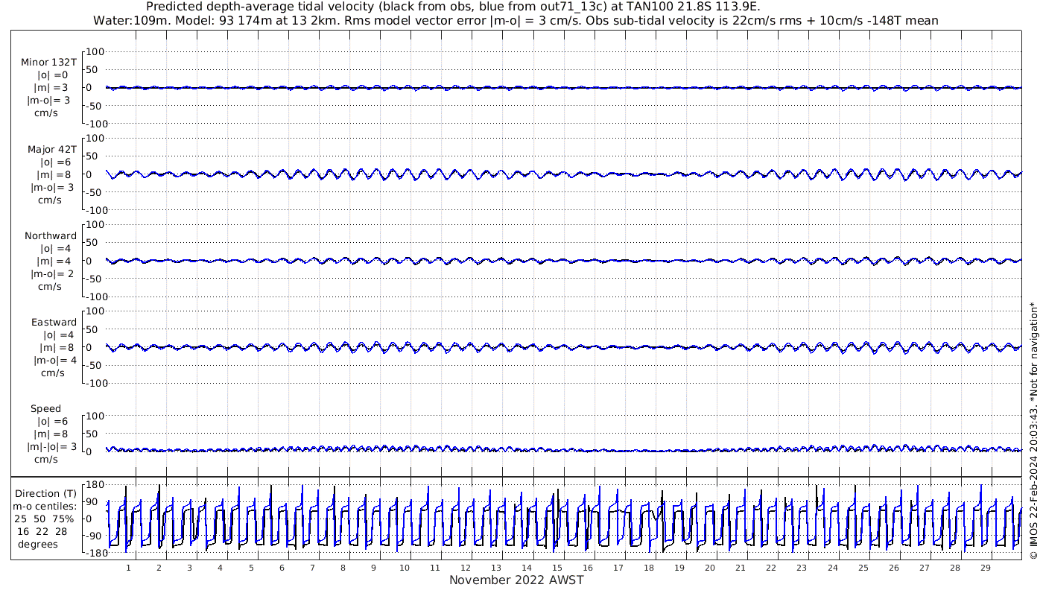This screenshot has width=1043, height=596.
Task: Click "|m| =8" in Major 42T panel
Action: (x=54, y=175)
